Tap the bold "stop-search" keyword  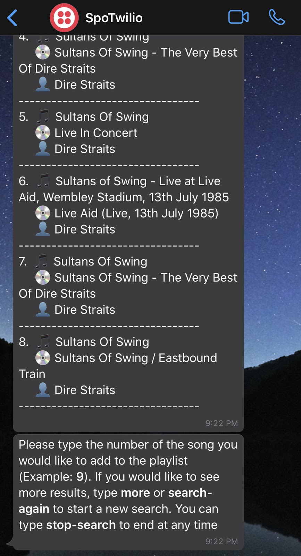(x=81, y=525)
